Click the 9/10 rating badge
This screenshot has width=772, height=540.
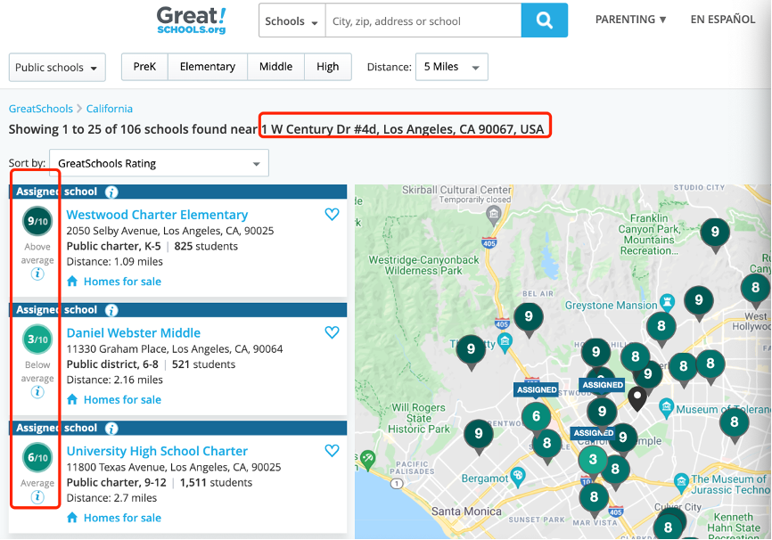[37, 221]
